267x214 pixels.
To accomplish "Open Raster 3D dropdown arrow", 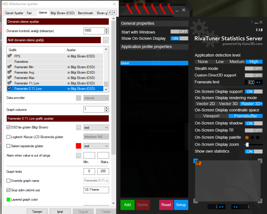I will (261, 104).
